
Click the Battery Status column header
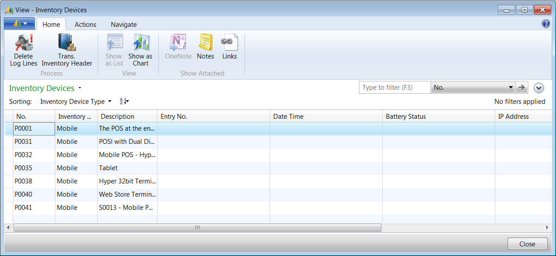click(439, 117)
